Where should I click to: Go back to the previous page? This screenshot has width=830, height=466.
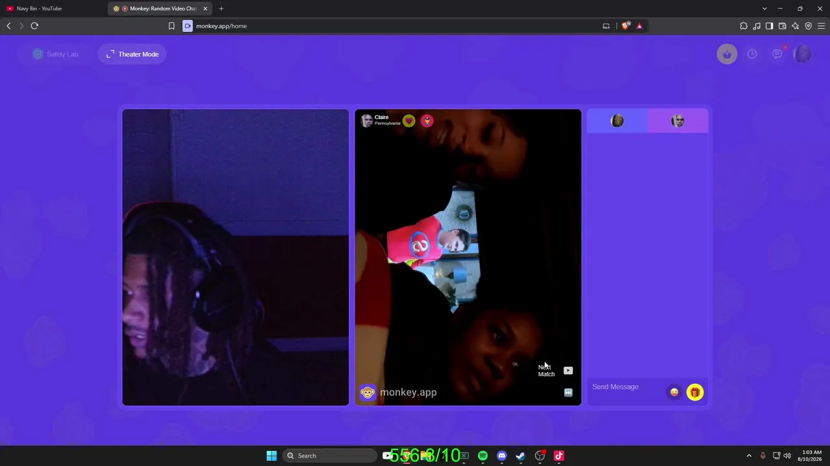[x=8, y=26]
